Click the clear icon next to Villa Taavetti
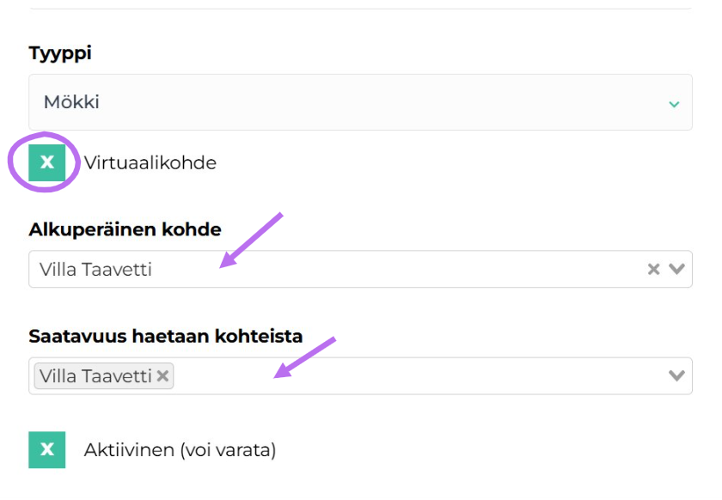 (x=656, y=268)
